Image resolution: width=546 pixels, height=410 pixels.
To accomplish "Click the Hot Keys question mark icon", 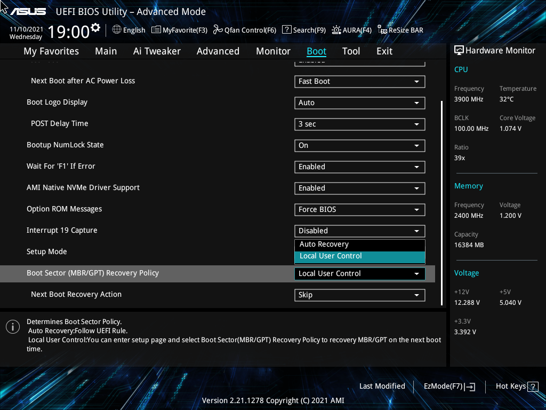I will (x=533, y=387).
